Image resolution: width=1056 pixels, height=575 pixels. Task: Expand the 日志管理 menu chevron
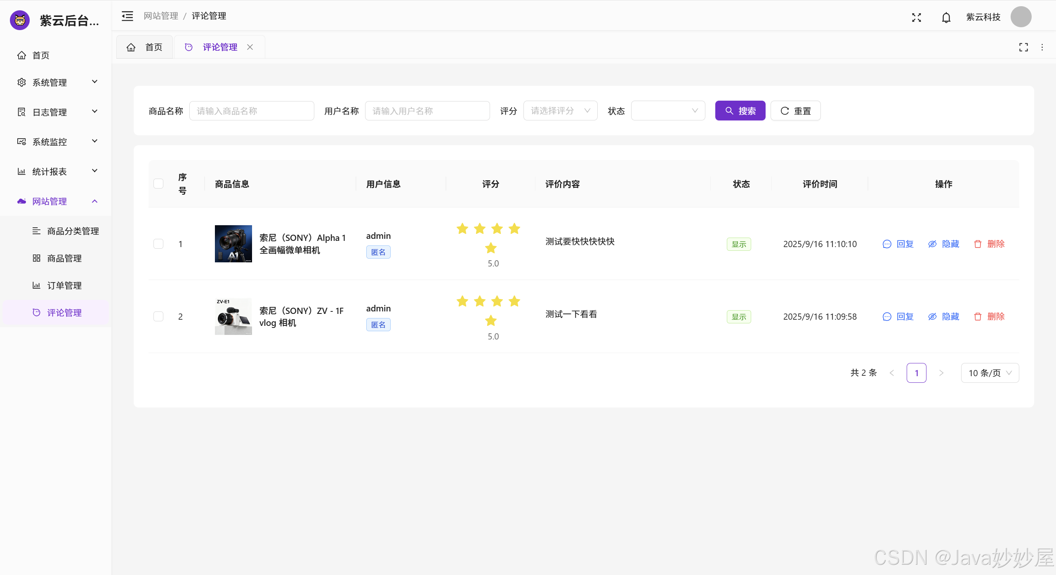94,111
